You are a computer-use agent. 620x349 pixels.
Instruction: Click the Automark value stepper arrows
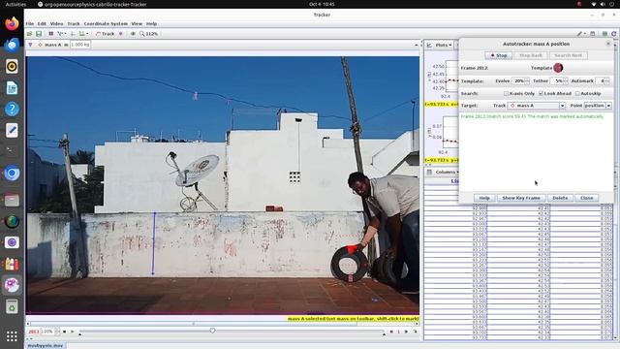click(x=606, y=80)
